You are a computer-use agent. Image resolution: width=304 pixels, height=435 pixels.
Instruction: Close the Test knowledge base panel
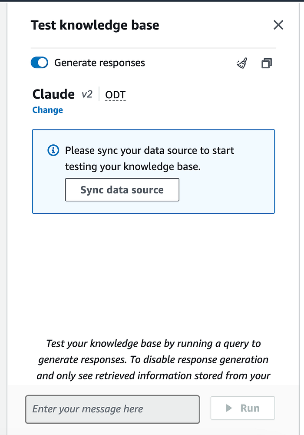point(278,25)
